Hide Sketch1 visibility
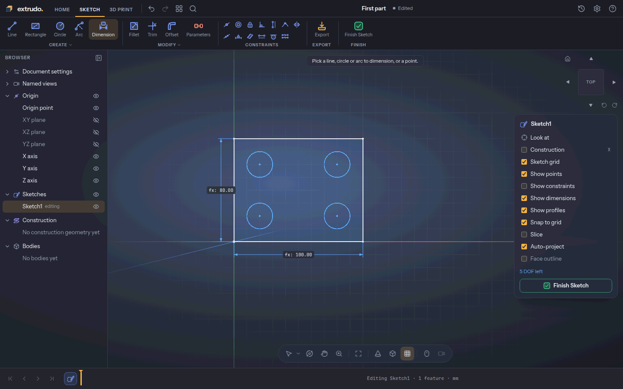Viewport: 623px width, 389px height. coord(96,207)
